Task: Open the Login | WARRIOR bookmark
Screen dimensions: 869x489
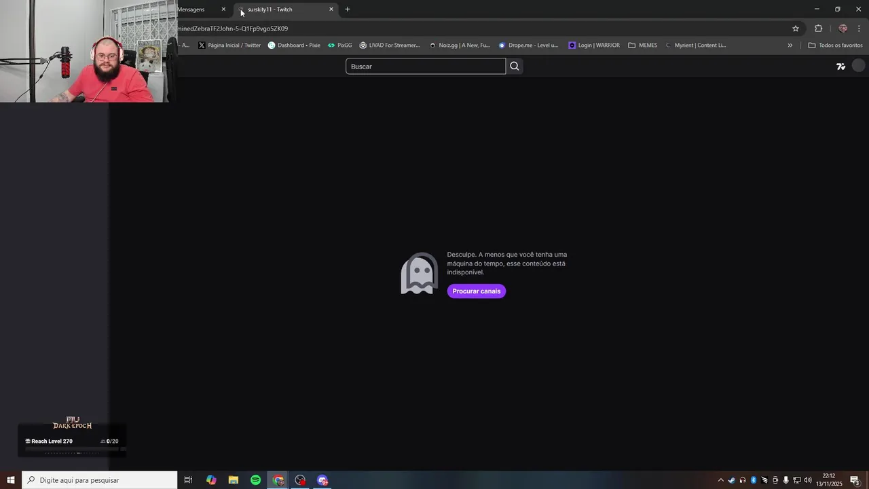Action: [x=594, y=46]
